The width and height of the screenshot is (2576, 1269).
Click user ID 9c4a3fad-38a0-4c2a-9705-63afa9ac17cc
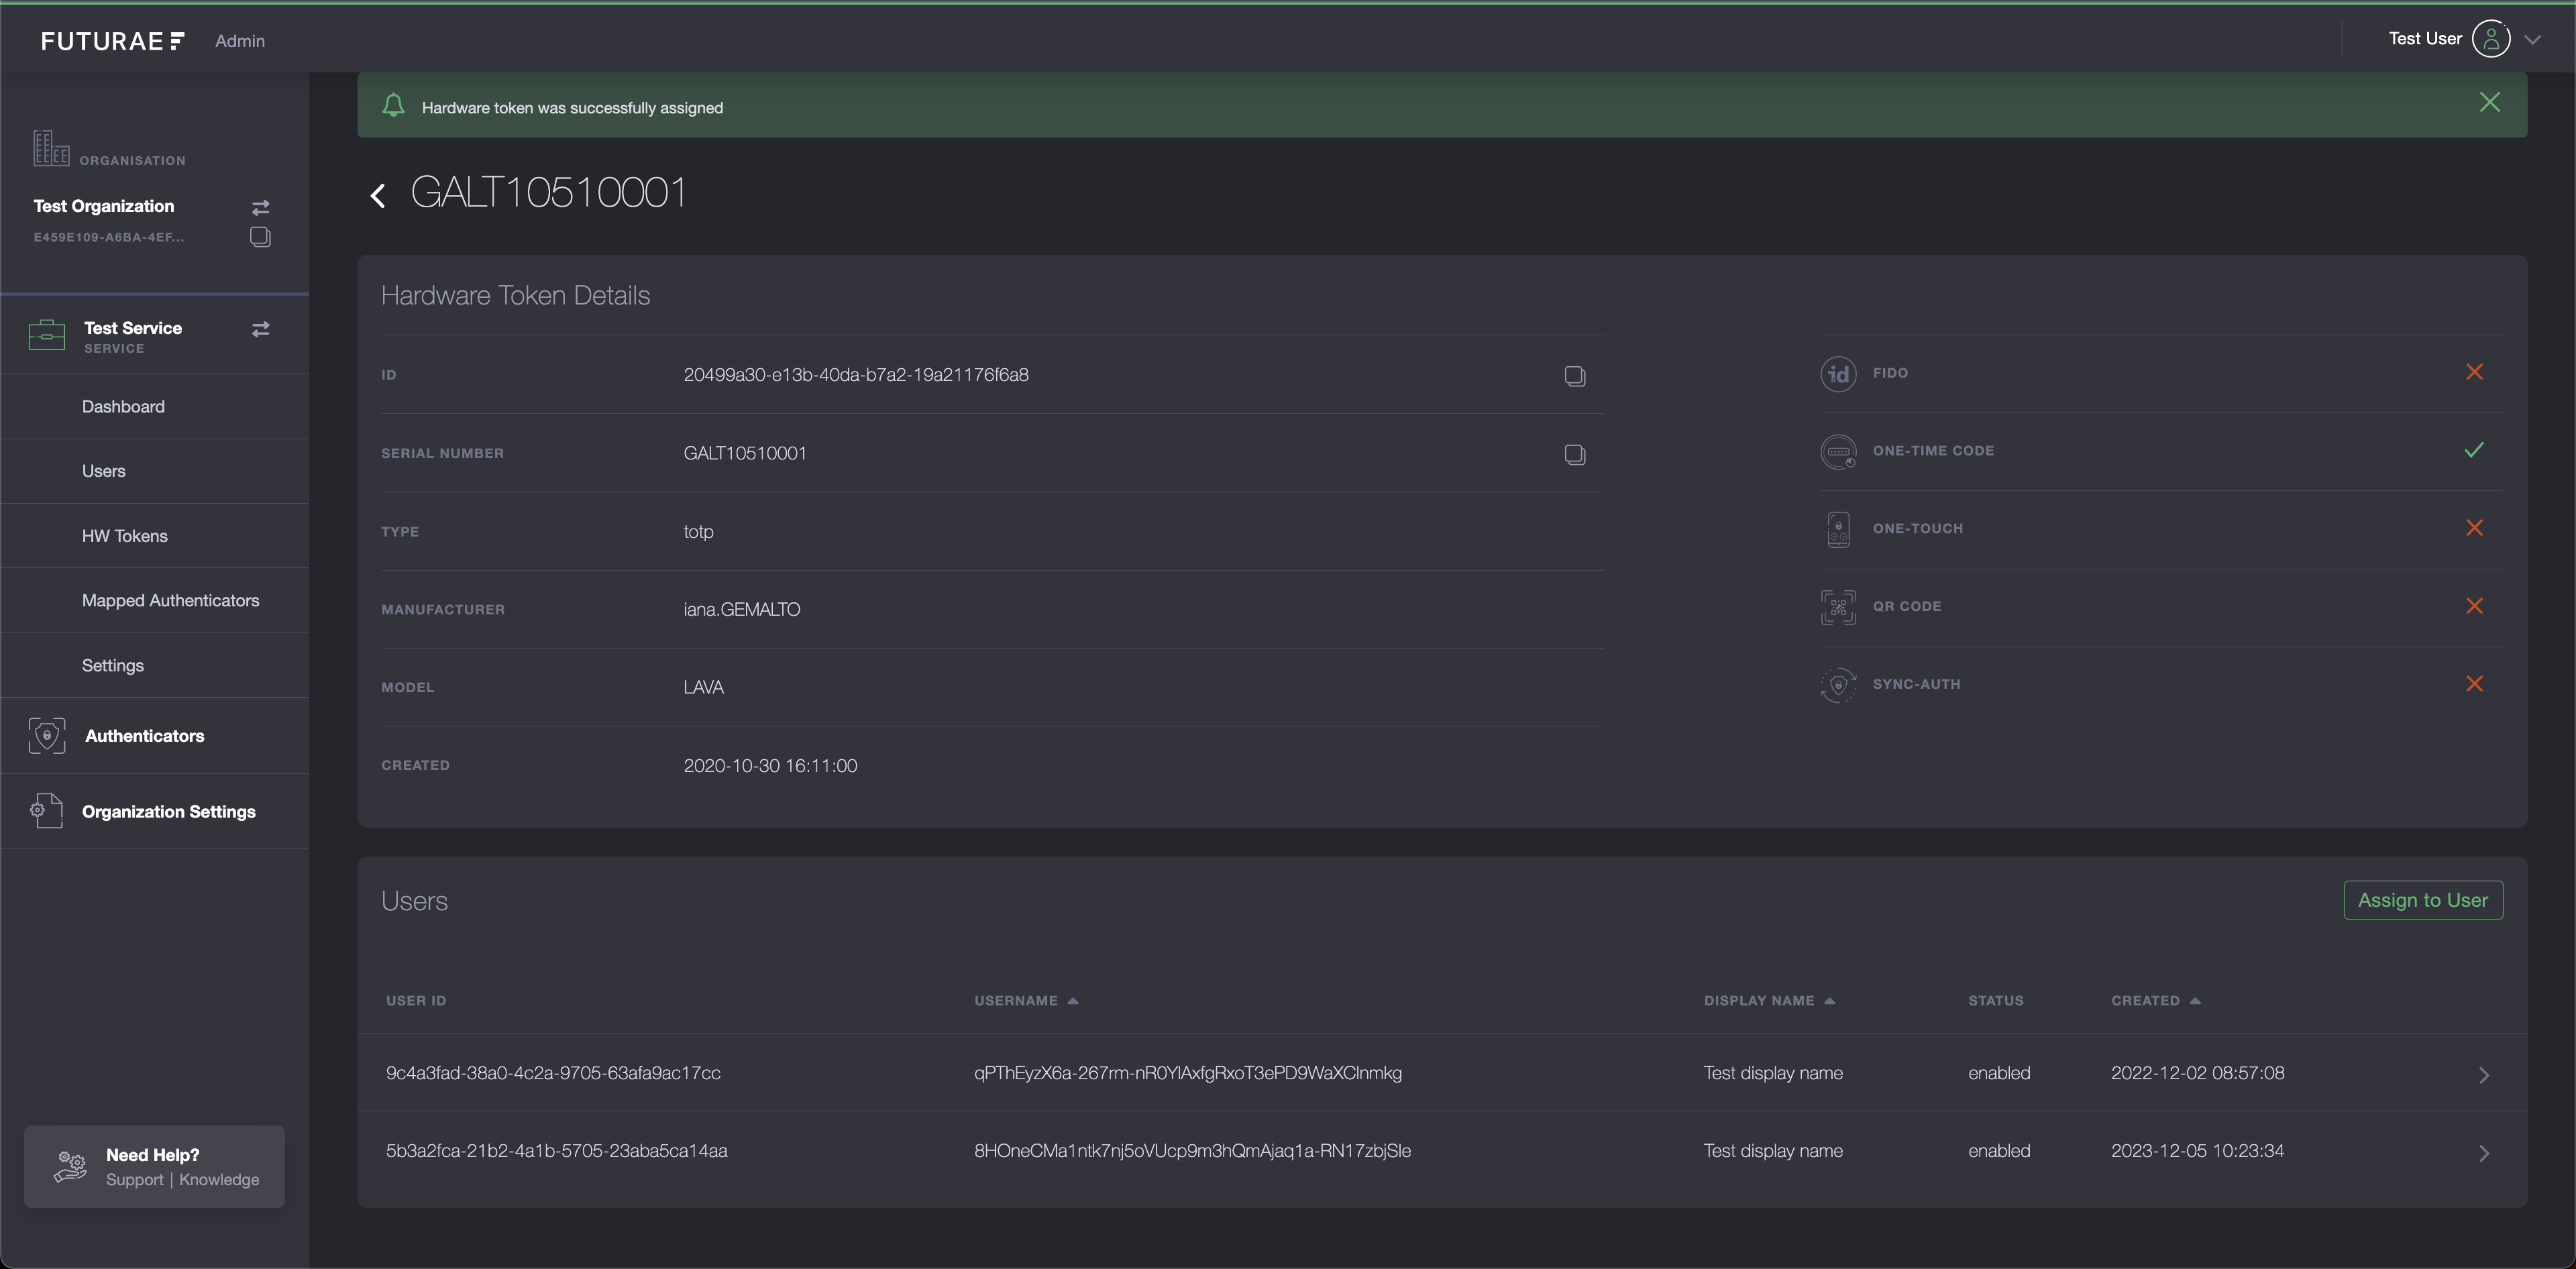click(x=553, y=1073)
